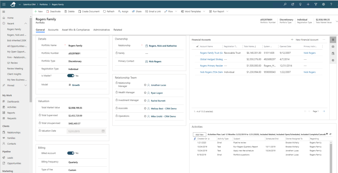Check the select-all Financial Accounts checkmark
This screenshot has width=338, height=173.
197,46
